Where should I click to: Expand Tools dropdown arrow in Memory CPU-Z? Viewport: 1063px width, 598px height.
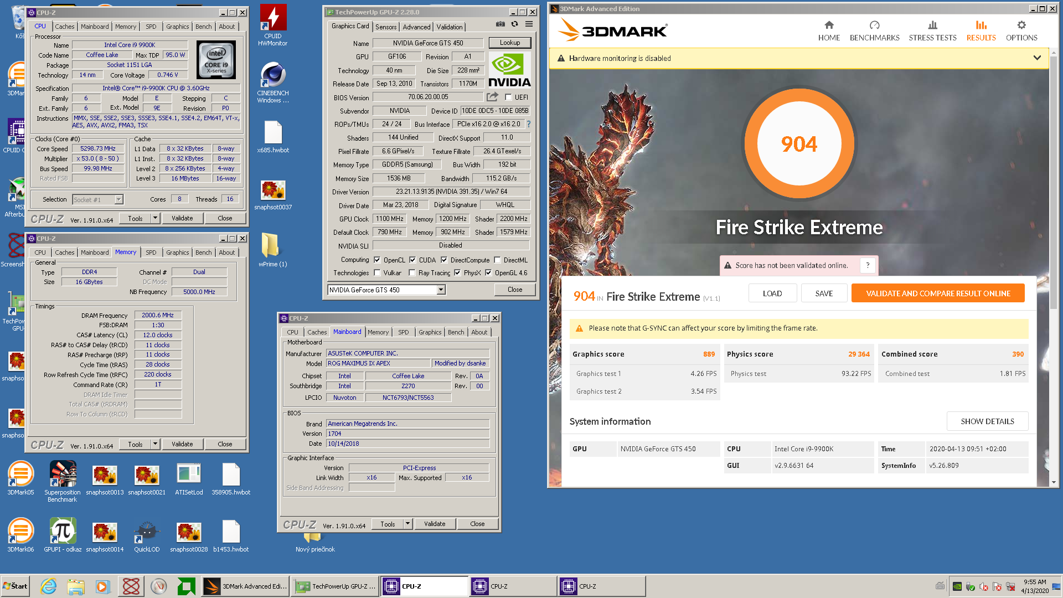click(x=156, y=444)
